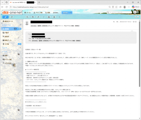
Task: Click the browser tab actions workspace icon
Action: (6, 2)
